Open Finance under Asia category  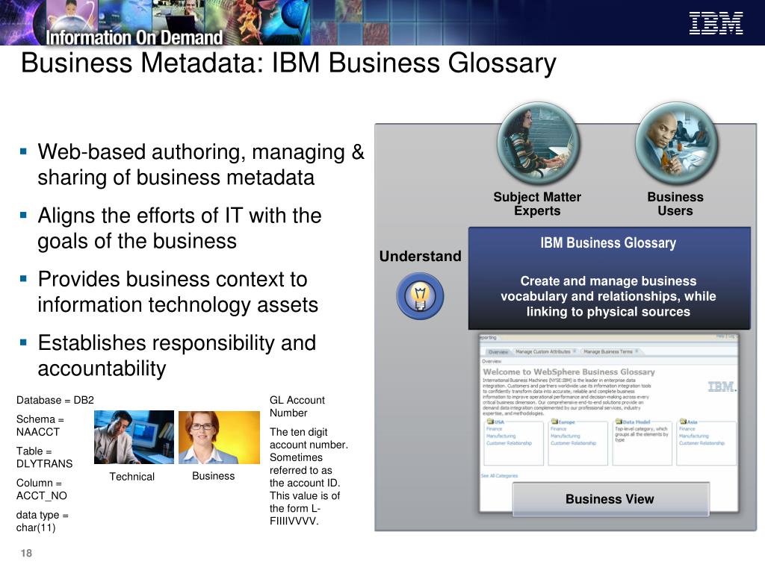(x=687, y=429)
